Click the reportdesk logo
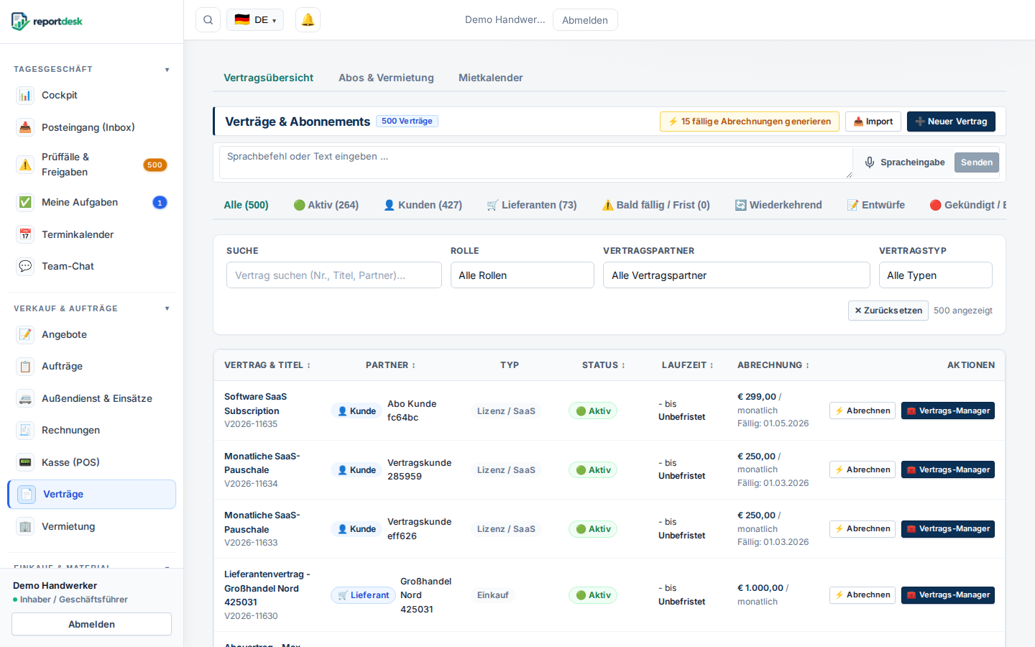Image resolution: width=1035 pixels, height=647 pixels. (47, 22)
